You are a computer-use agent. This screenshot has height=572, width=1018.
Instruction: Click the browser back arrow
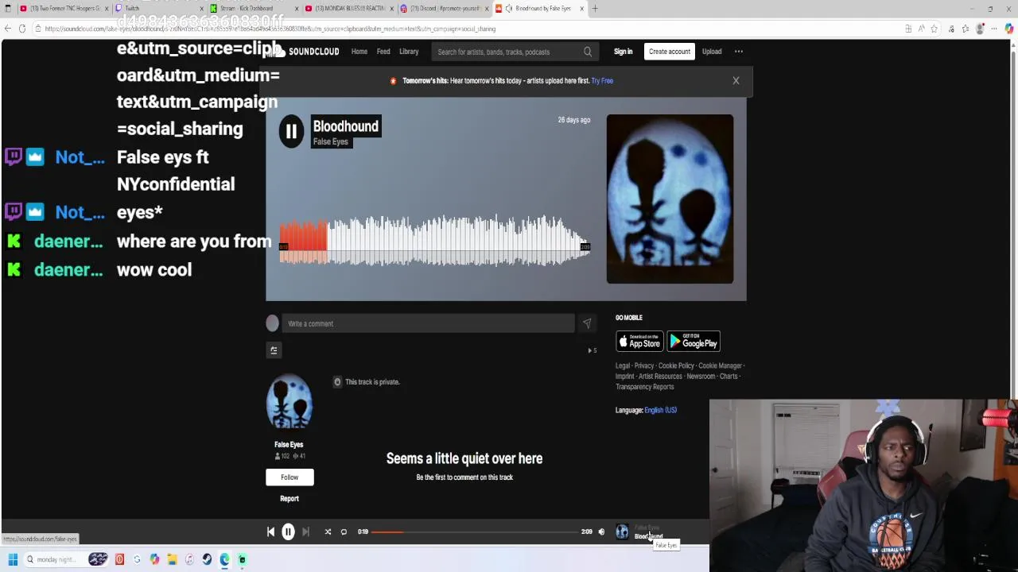pos(8,29)
